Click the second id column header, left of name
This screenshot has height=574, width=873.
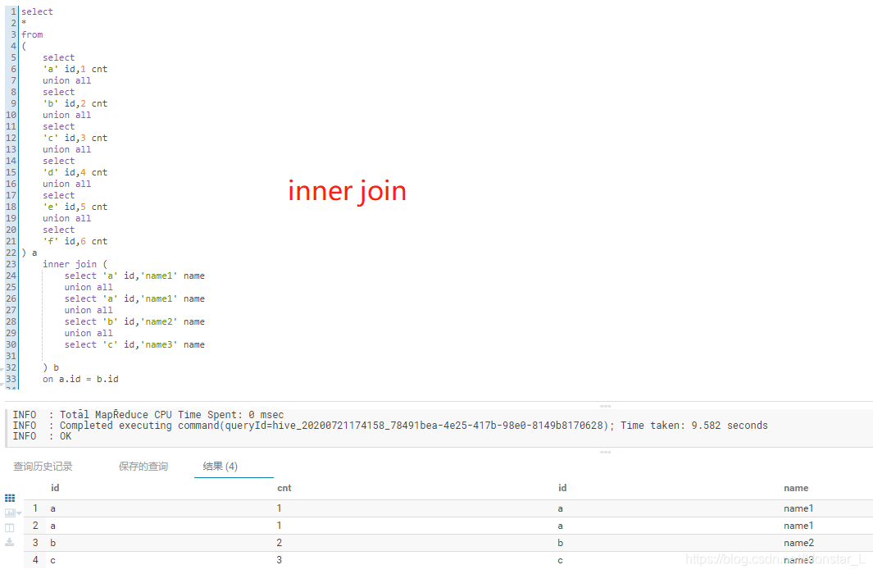pyautogui.click(x=562, y=488)
